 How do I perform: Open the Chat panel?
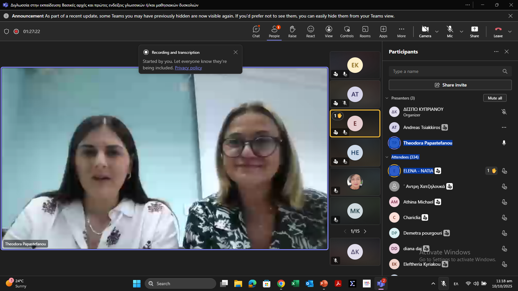(x=256, y=31)
